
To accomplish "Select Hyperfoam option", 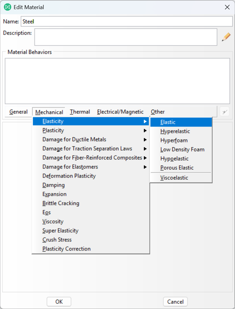I will pyautogui.click(x=181, y=140).
